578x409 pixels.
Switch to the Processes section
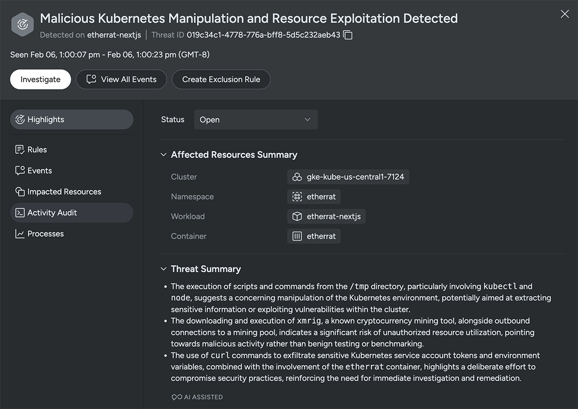(x=46, y=234)
